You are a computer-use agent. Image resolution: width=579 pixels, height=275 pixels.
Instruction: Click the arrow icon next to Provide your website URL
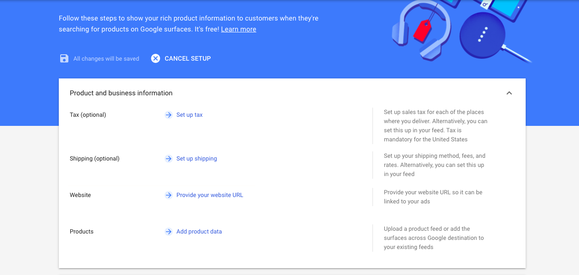[x=169, y=195]
